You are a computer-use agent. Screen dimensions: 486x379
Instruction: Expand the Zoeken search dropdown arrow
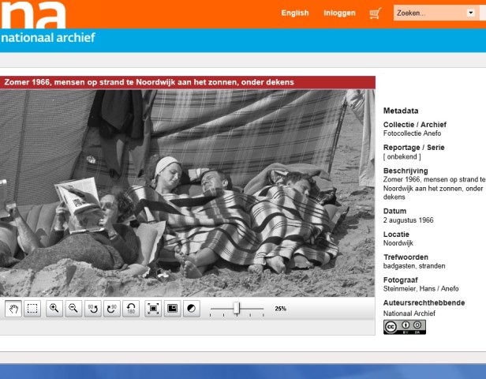point(470,13)
